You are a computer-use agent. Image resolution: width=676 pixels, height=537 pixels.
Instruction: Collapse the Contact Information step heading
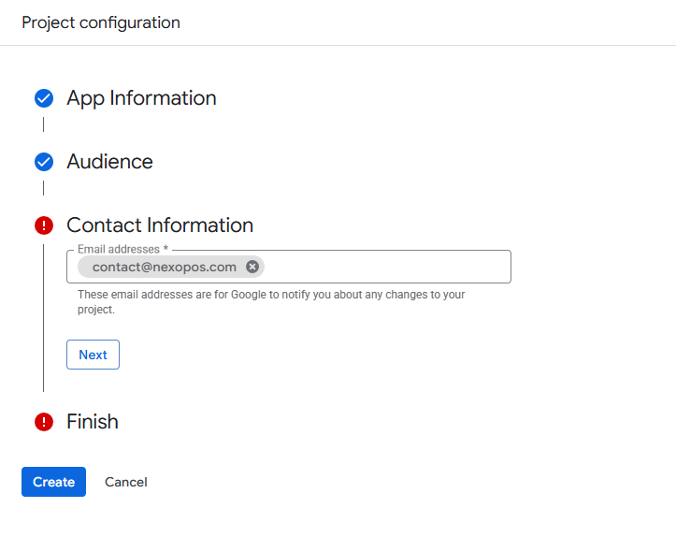pos(160,225)
